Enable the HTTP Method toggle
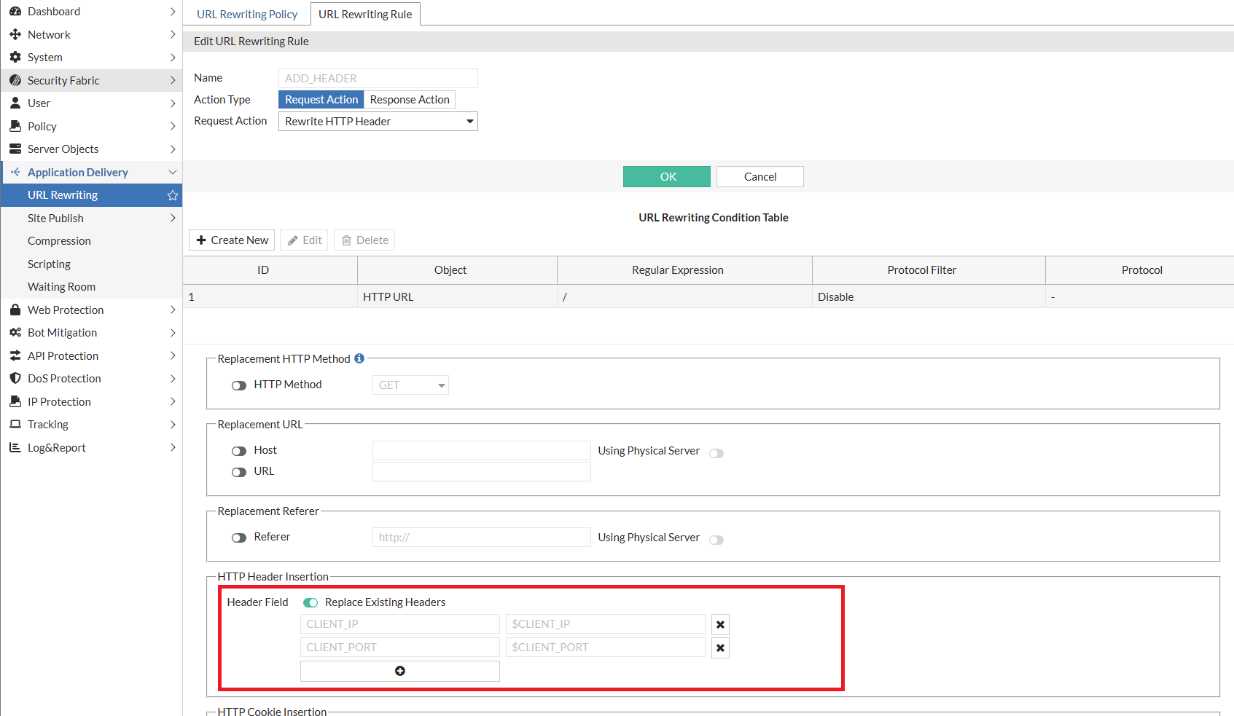This screenshot has height=716, width=1234. click(239, 385)
